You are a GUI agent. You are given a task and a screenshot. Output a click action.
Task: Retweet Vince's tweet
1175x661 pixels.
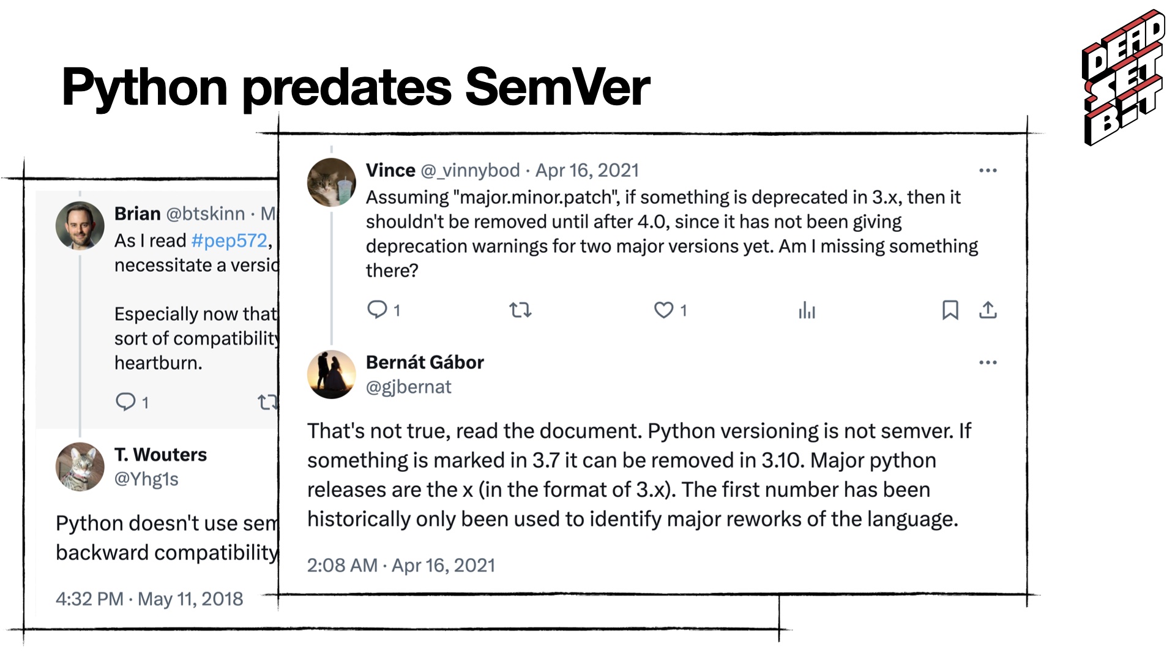click(520, 310)
